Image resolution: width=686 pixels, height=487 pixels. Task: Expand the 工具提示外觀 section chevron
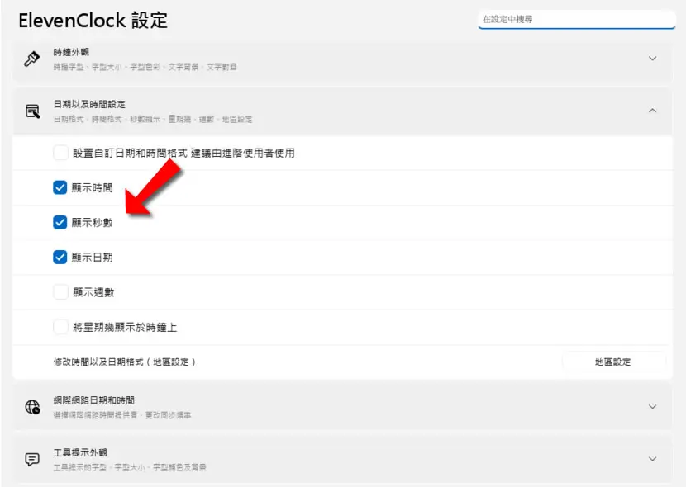tap(652, 459)
